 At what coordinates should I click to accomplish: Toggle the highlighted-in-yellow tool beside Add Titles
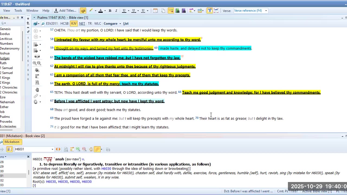83,11
